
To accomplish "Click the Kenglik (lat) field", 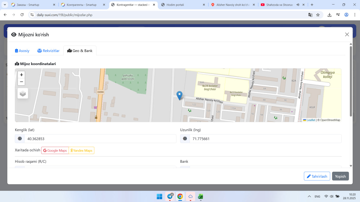I will click(x=100, y=139).
